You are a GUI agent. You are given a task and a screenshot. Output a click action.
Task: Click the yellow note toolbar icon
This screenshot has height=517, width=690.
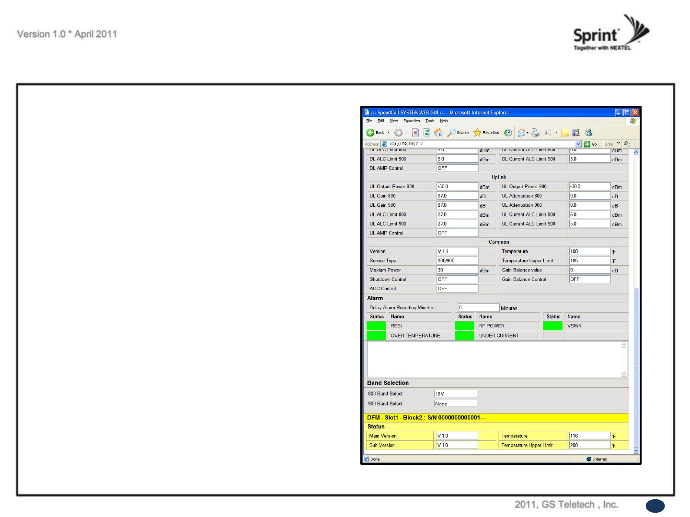565,133
